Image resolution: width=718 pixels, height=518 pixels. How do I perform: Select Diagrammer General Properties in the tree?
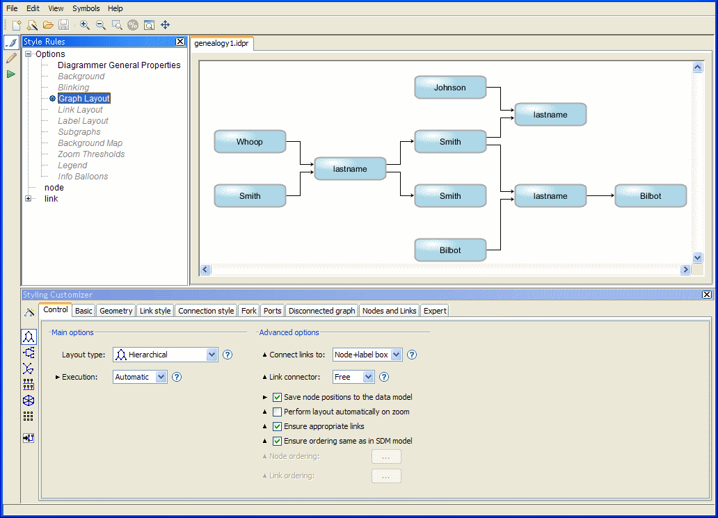(x=119, y=65)
